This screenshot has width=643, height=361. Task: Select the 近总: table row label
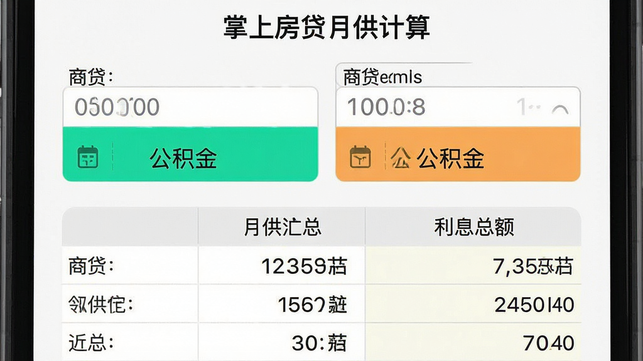point(90,342)
